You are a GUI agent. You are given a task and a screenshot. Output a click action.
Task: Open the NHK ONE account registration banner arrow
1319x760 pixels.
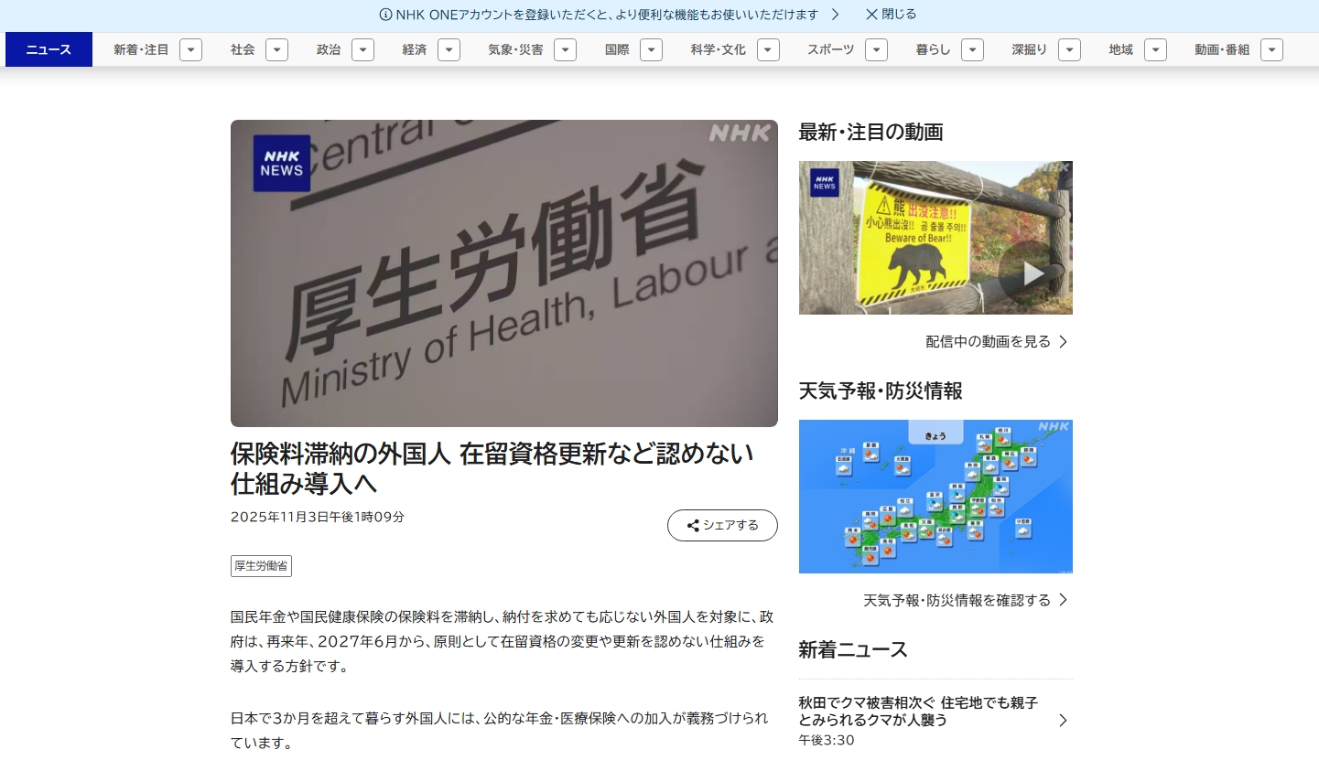835,15
